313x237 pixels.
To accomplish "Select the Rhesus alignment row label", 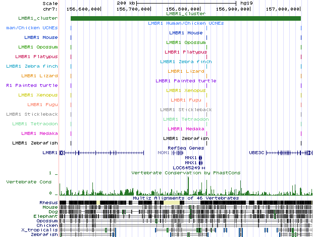I will tap(48, 203).
